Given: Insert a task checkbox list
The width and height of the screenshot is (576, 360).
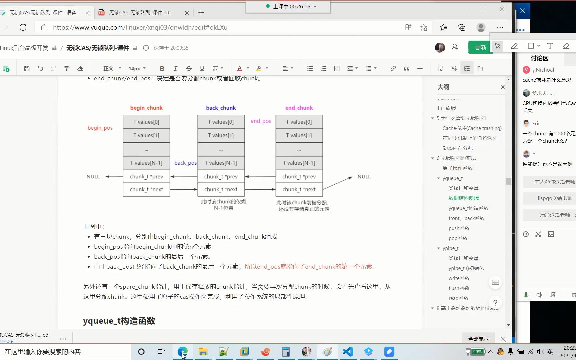Looking at the screenshot, I should tap(337, 68).
